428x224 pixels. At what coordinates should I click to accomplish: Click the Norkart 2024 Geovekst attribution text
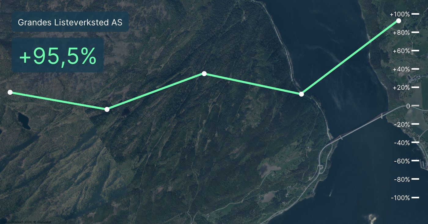click(x=26, y=222)
